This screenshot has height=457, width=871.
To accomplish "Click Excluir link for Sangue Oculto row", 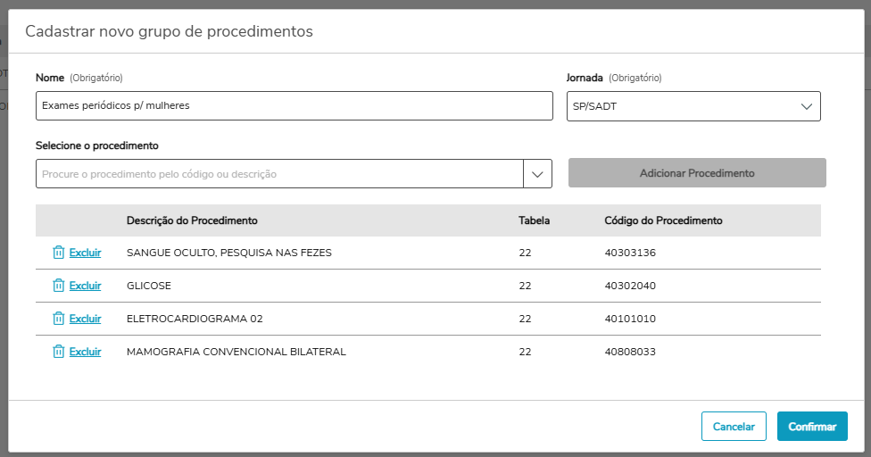I will [85, 253].
